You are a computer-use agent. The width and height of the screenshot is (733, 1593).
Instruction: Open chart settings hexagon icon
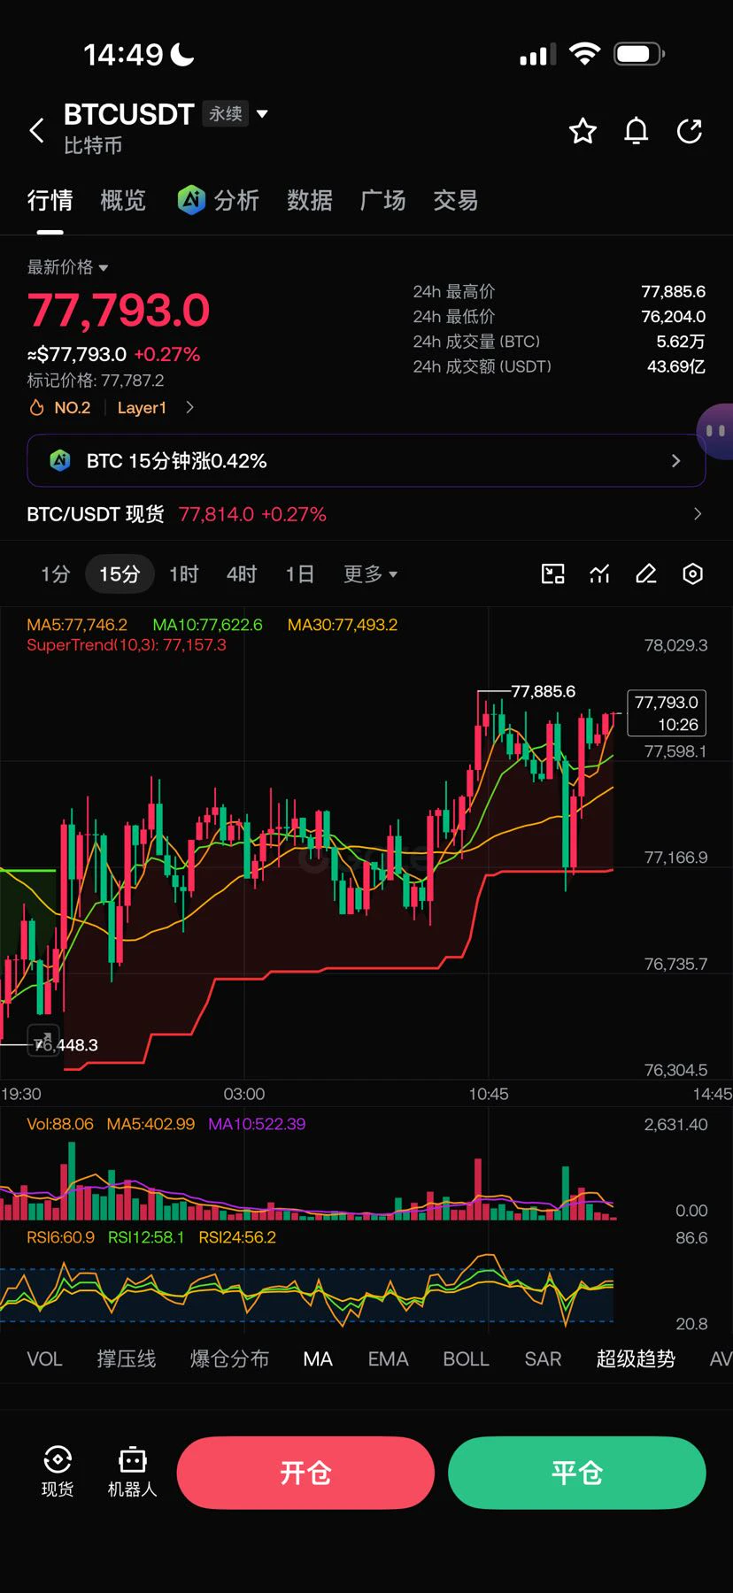[x=693, y=574]
